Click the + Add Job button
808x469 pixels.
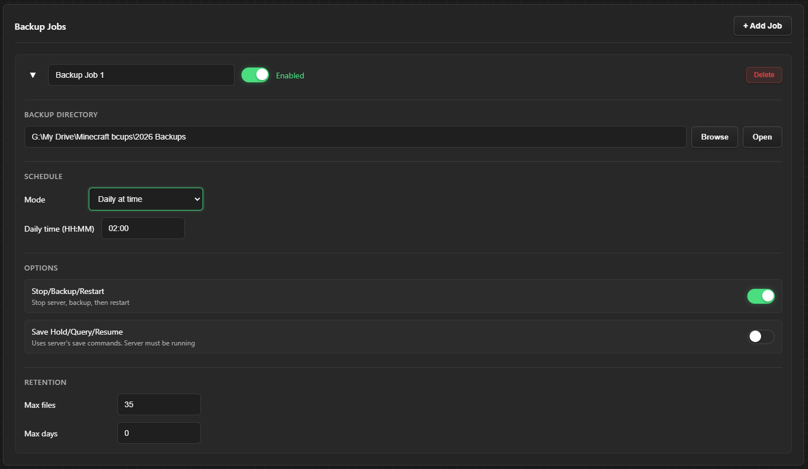click(762, 25)
